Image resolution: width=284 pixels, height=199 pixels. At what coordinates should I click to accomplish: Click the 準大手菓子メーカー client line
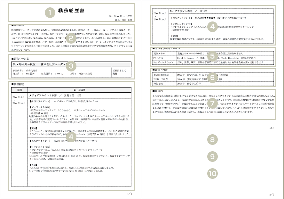pos(63,141)
